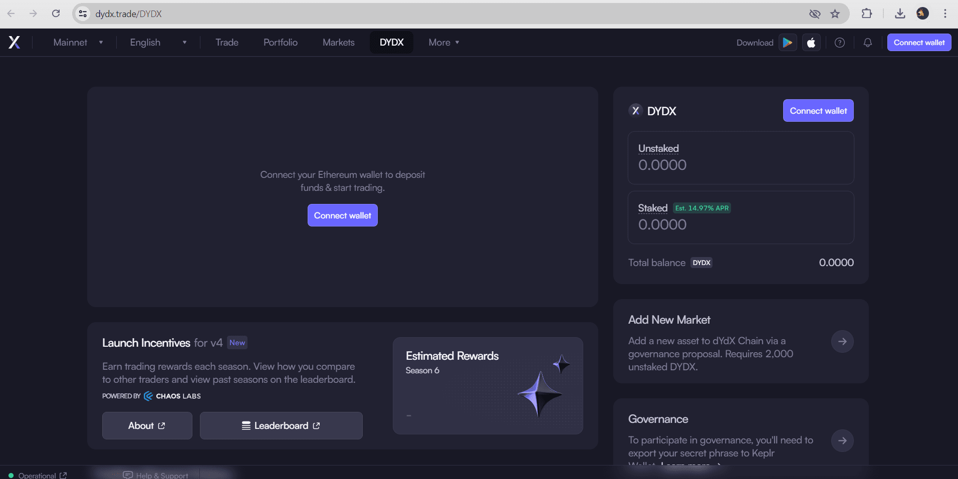Expand the Mainnet network dropdown
The image size is (958, 479).
pos(78,43)
